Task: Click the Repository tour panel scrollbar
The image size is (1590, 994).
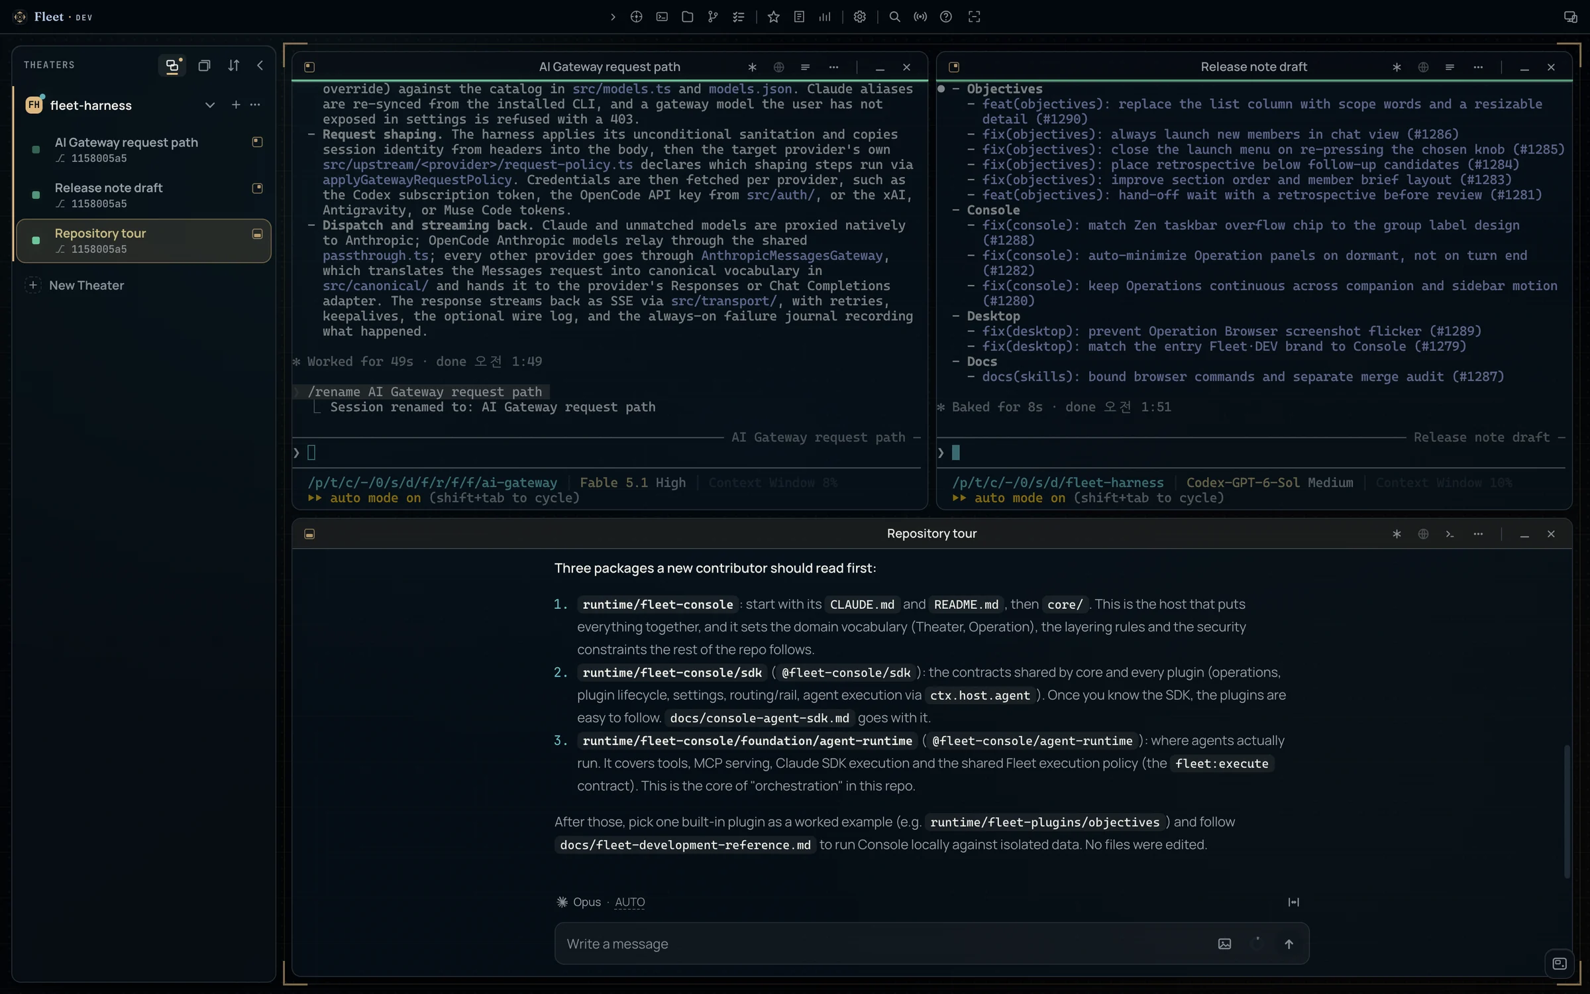Action: point(1567,812)
